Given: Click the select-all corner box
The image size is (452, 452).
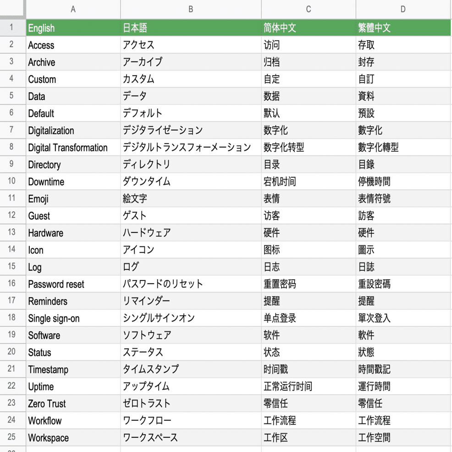Looking at the screenshot, I should pyautogui.click(x=11, y=8).
